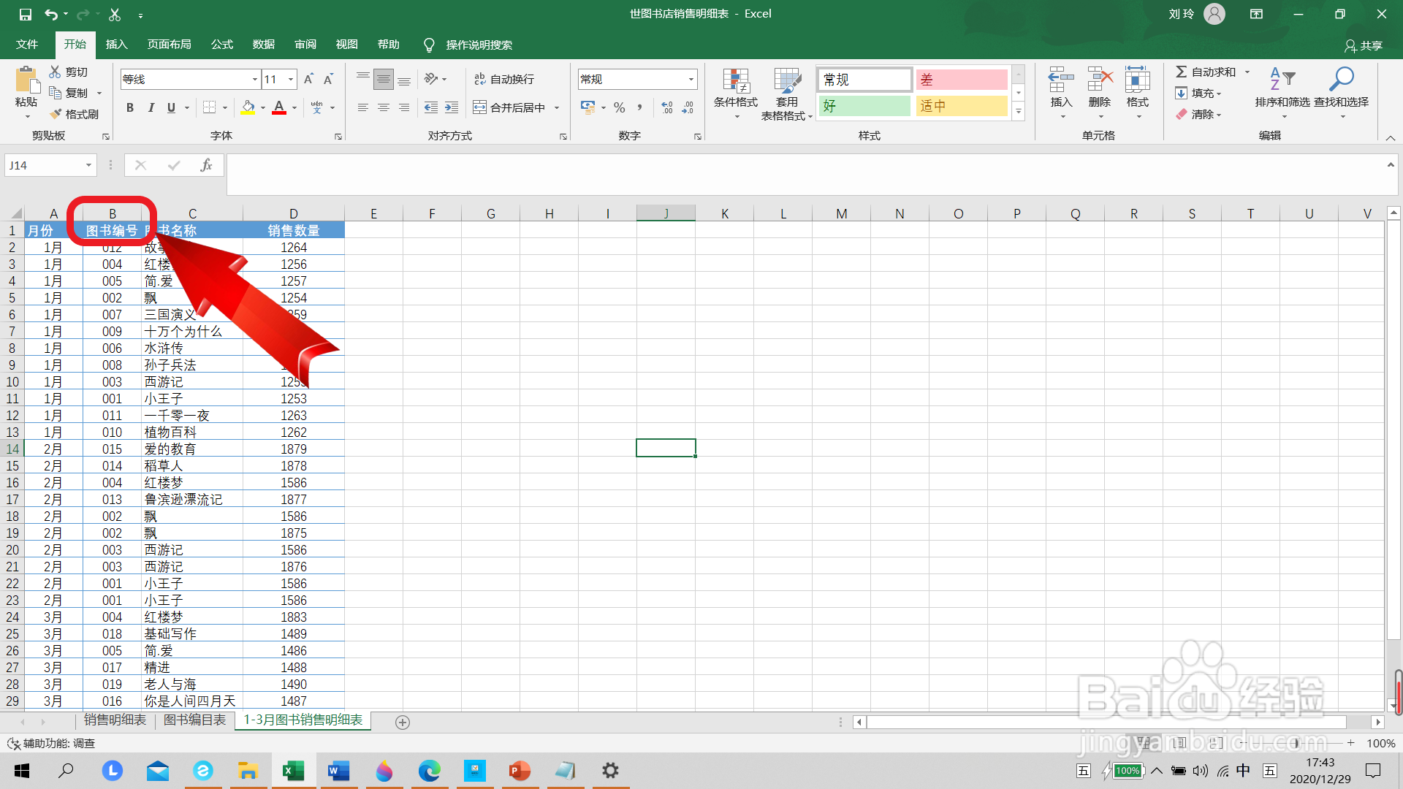Open Conditional Formatting (条件格式)
This screenshot has height=789, width=1403.
(736, 94)
